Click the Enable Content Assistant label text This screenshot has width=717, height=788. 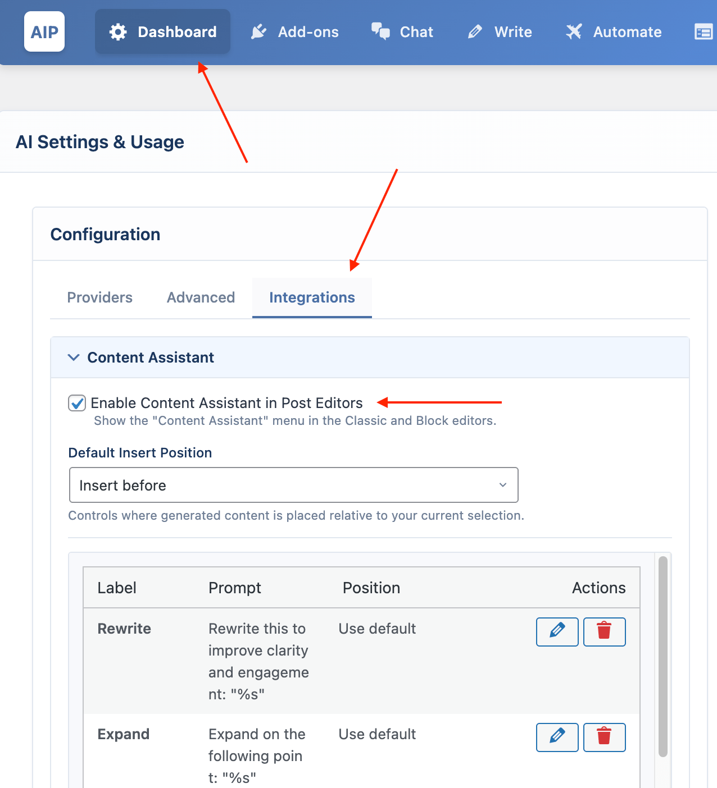pos(226,403)
